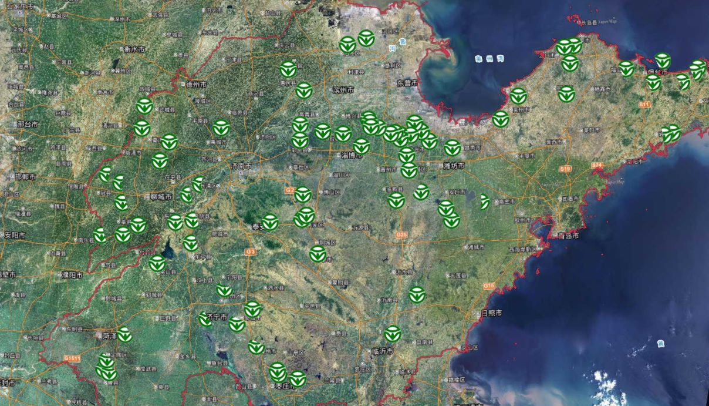Viewport: 709px width, 406px height.
Task: Select the green marker right of 沂南县
Action: pyautogui.click(x=417, y=294)
